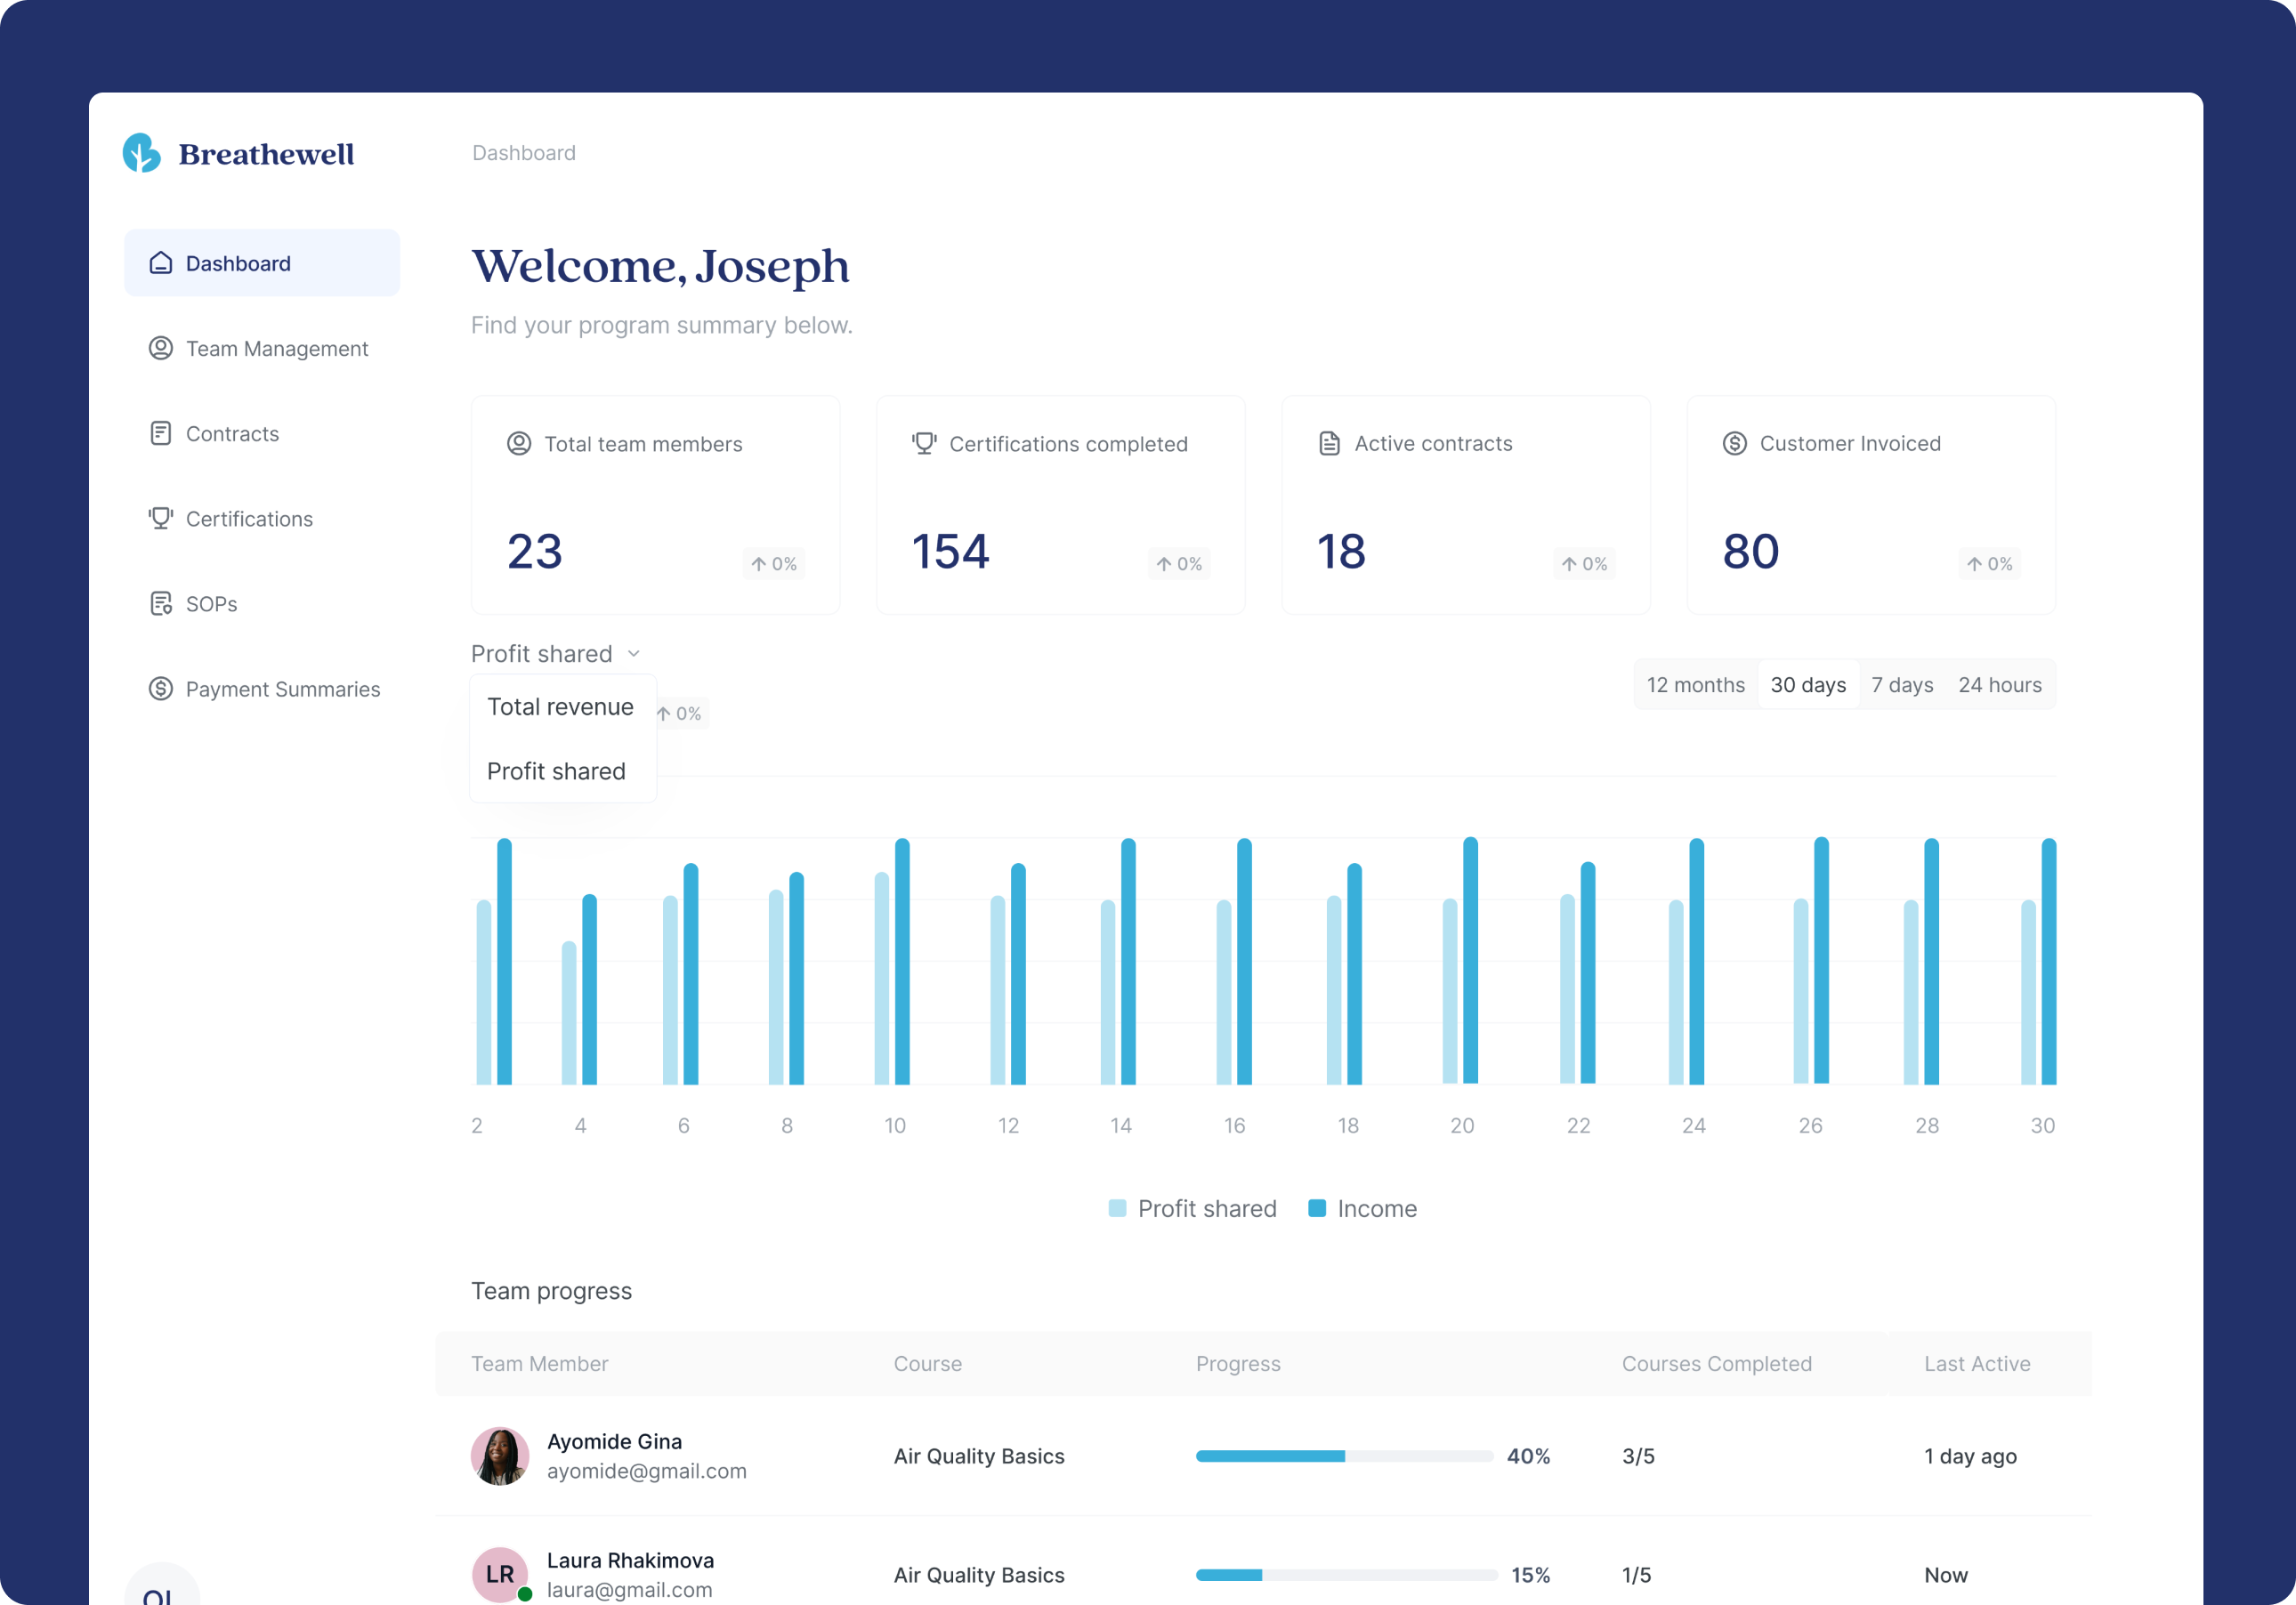
Task: Click Air Quality Basics in Ayomide's row
Action: click(979, 1456)
